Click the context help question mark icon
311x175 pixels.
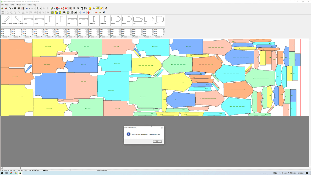tap(104, 12)
